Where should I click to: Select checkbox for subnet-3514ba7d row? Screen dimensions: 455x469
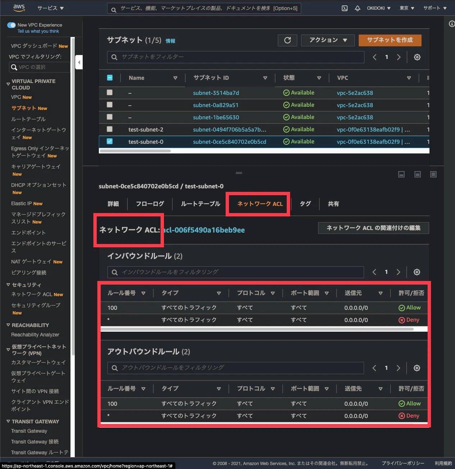tap(110, 92)
